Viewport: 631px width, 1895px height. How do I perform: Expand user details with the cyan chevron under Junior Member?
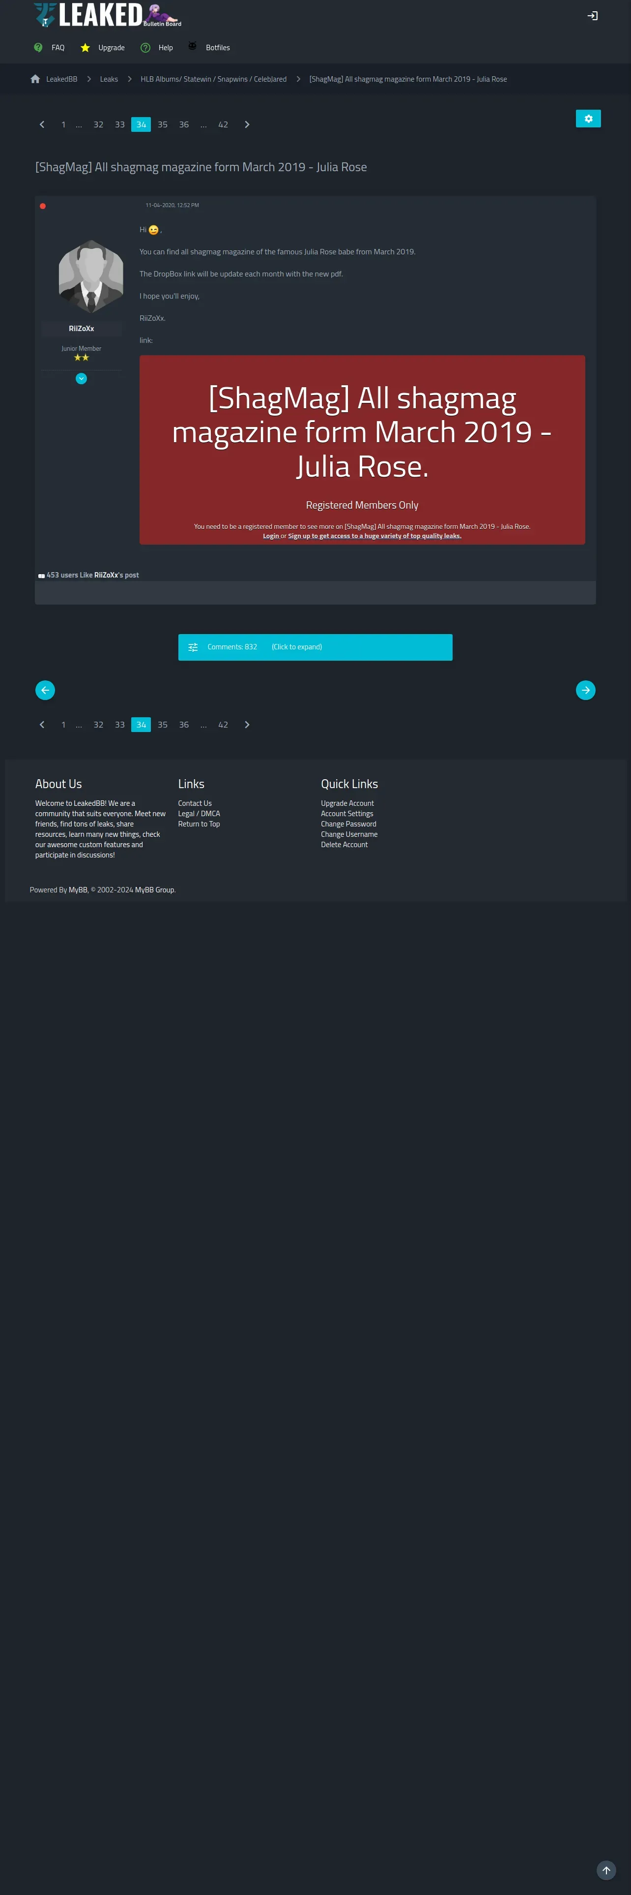point(82,379)
